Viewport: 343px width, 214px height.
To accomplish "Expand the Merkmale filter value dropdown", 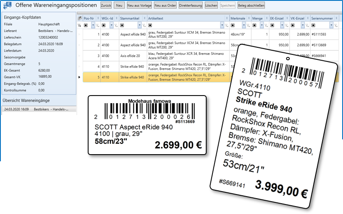I will (x=244, y=26).
